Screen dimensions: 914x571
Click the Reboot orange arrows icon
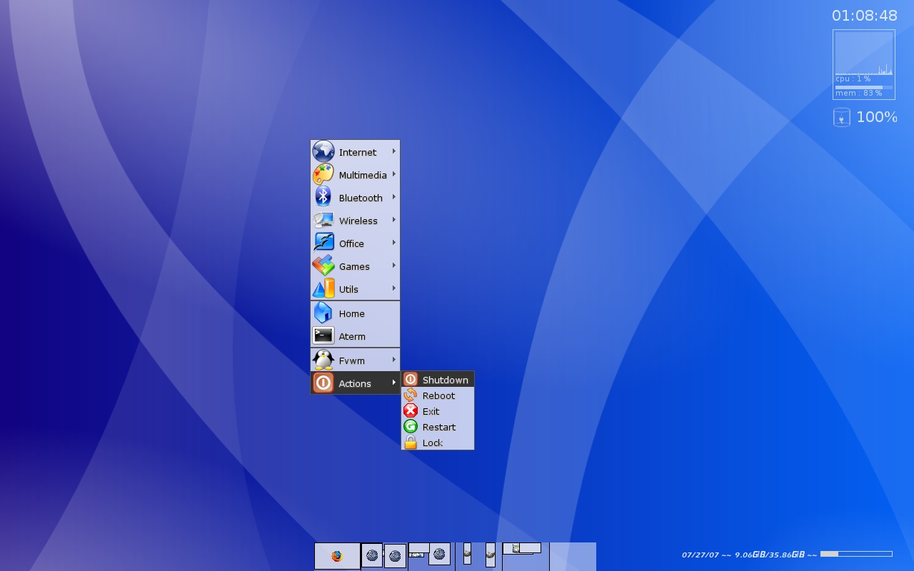411,395
